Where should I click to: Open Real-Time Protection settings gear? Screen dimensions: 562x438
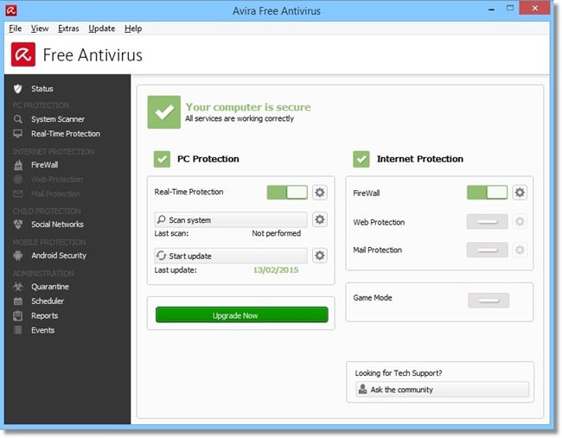point(320,193)
